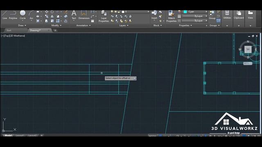The width and height of the screenshot is (262, 147).
Task: Open the Layout2 tab
Action: click(x=32, y=136)
